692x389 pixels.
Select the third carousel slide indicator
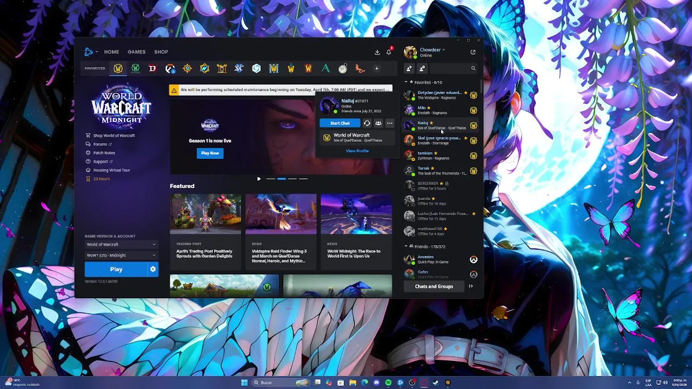click(x=292, y=179)
